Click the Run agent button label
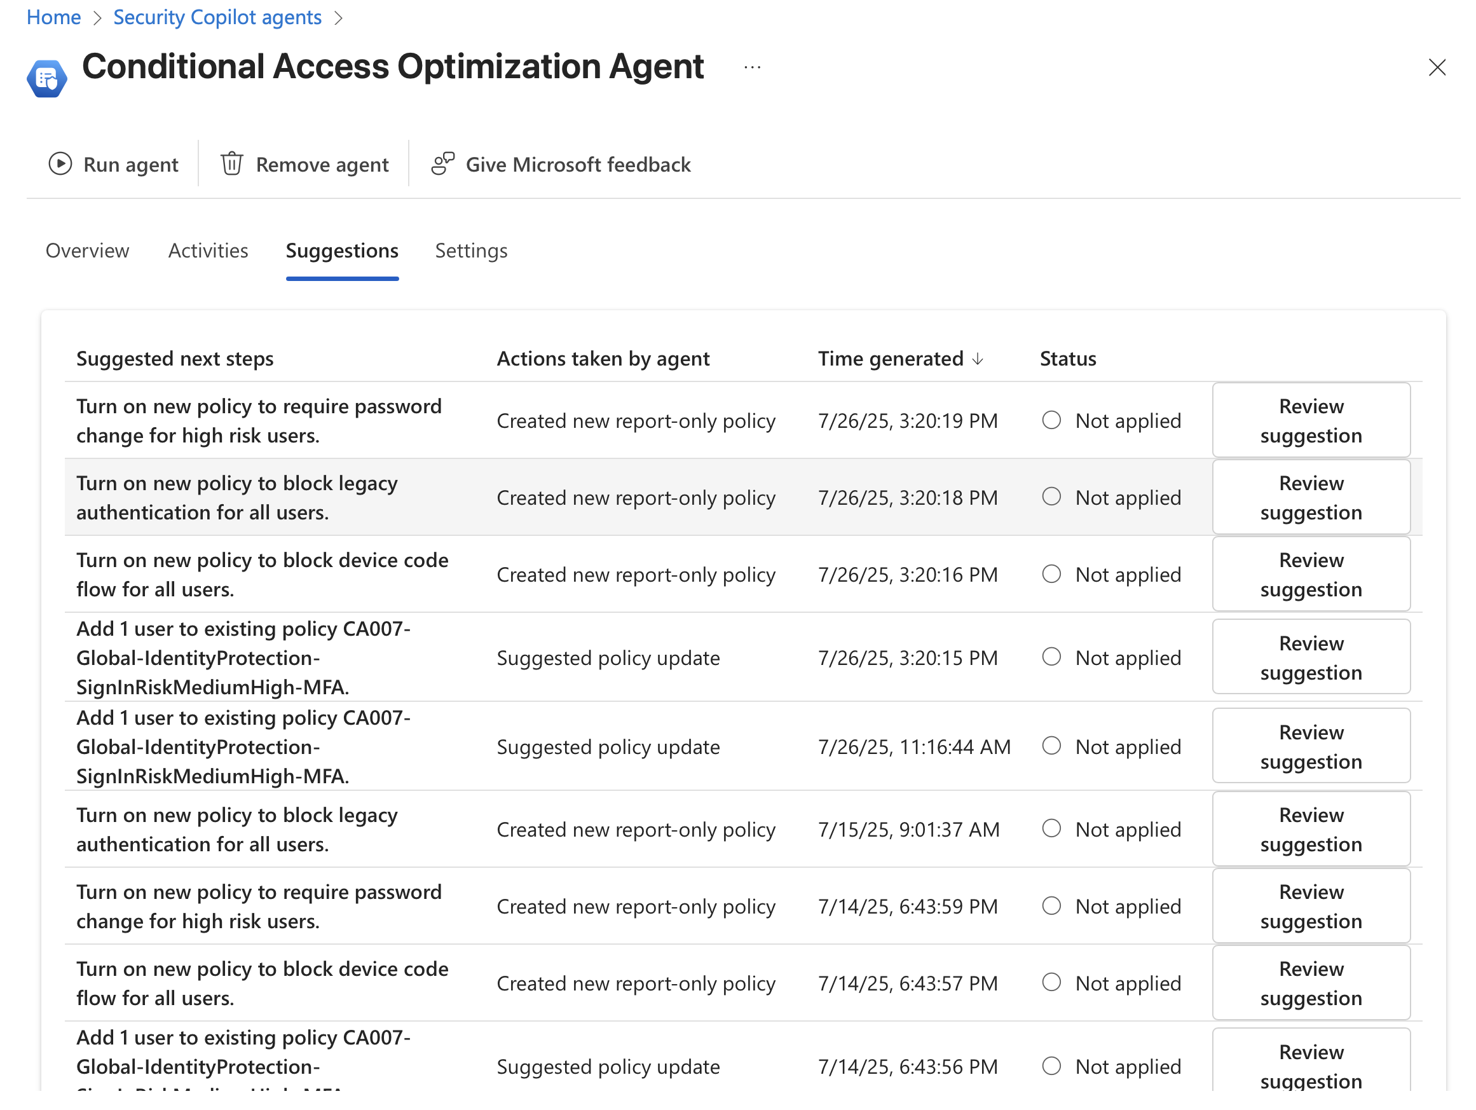The width and height of the screenshot is (1476, 1110). click(x=131, y=165)
